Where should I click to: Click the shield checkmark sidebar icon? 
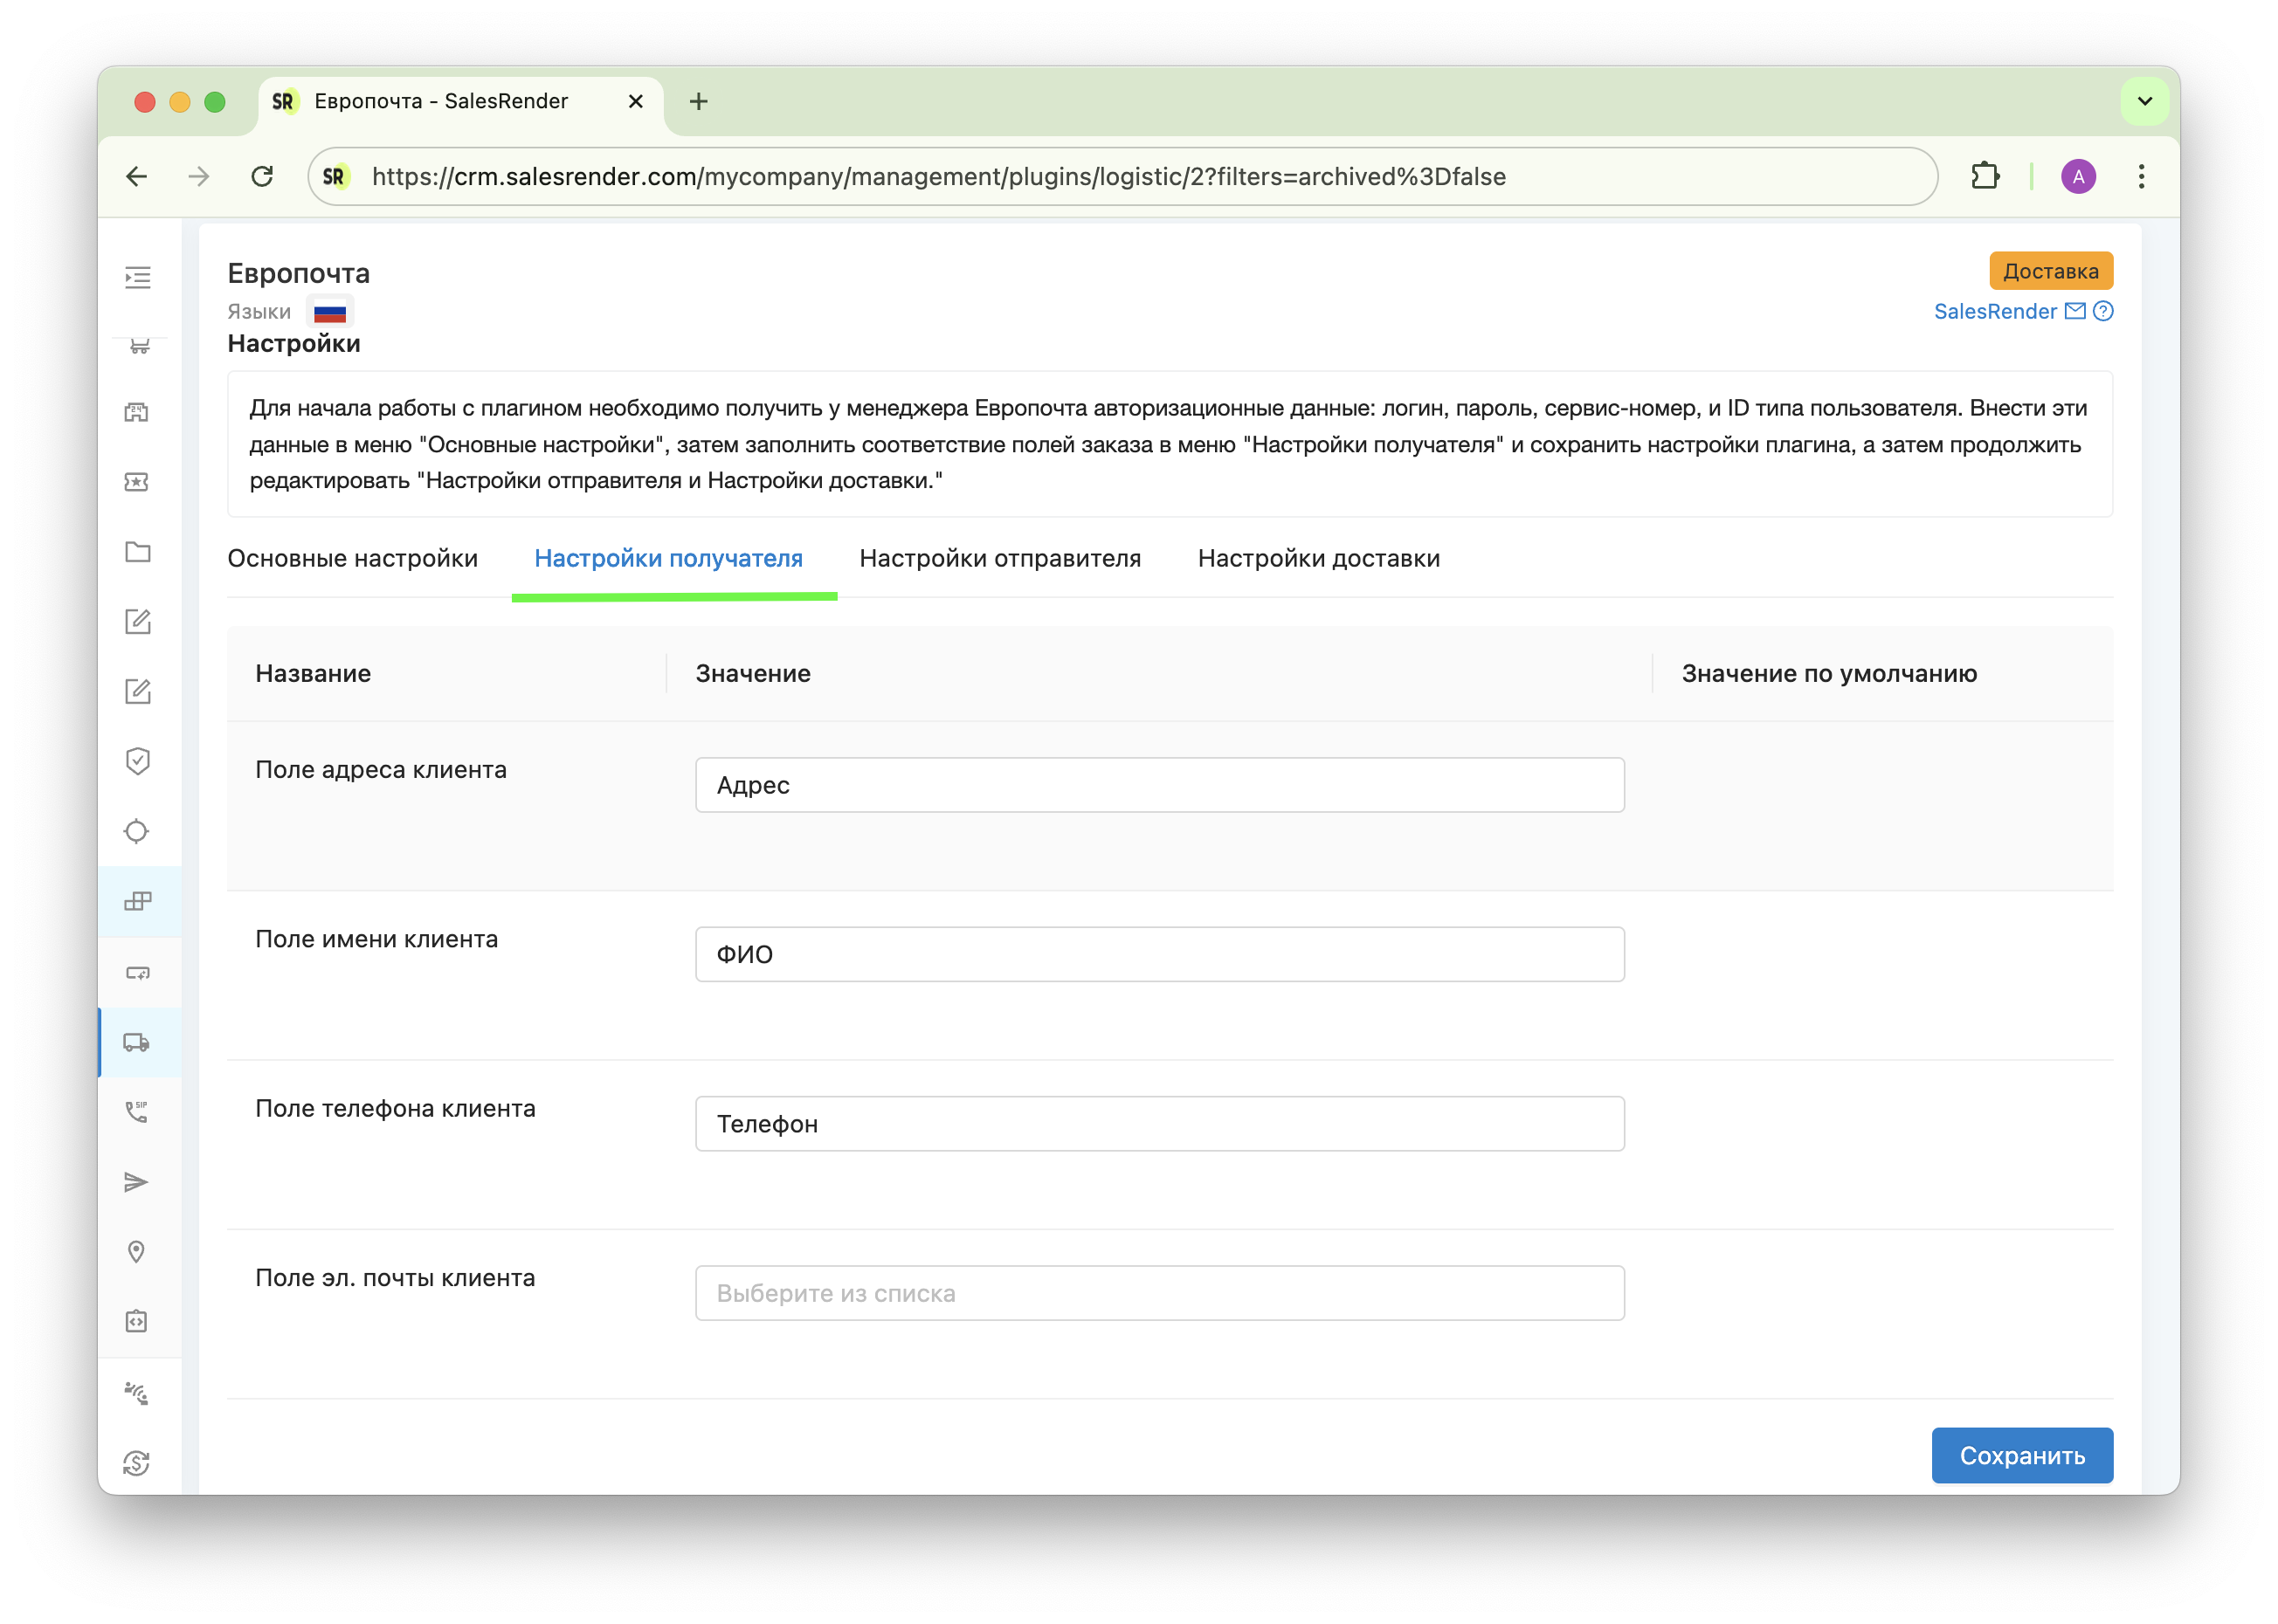137,761
